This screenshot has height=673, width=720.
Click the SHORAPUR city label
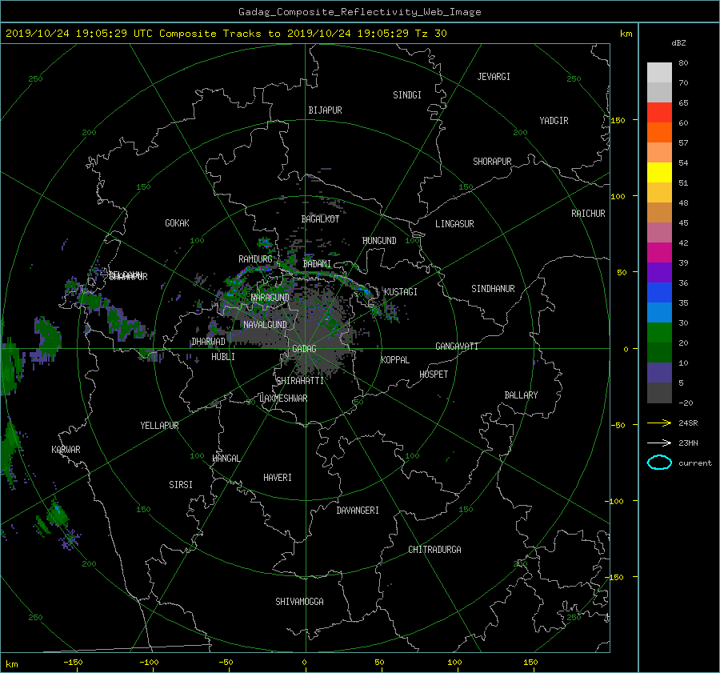pos(492,162)
